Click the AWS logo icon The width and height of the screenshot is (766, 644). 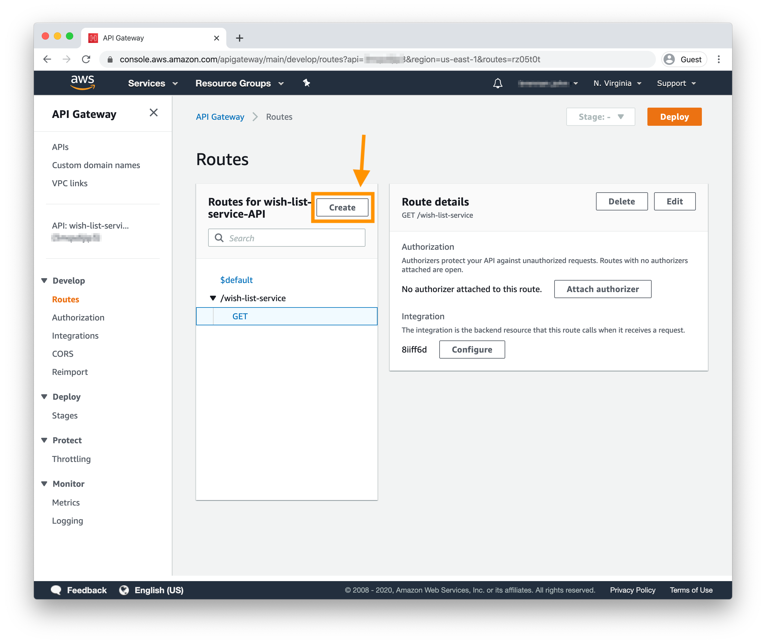[x=83, y=83]
